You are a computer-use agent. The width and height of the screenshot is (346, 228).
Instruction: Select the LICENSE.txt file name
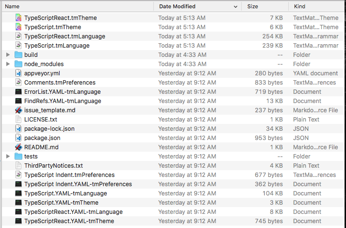tap(41, 120)
